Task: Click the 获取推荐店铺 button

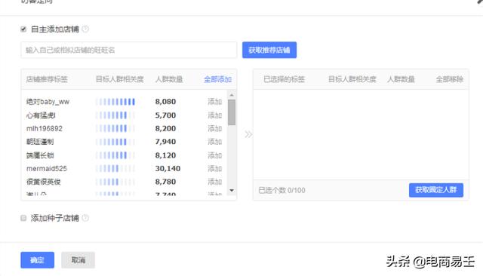Action: pos(269,50)
